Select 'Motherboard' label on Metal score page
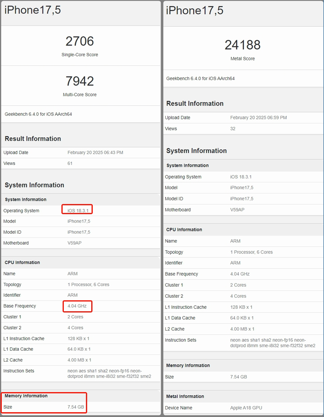Viewport: 324px width, 417px height. tap(178, 210)
